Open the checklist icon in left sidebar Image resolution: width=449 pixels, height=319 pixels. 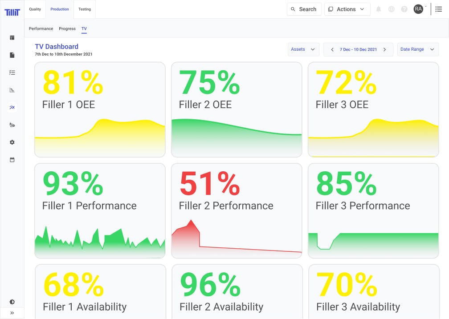[12, 73]
